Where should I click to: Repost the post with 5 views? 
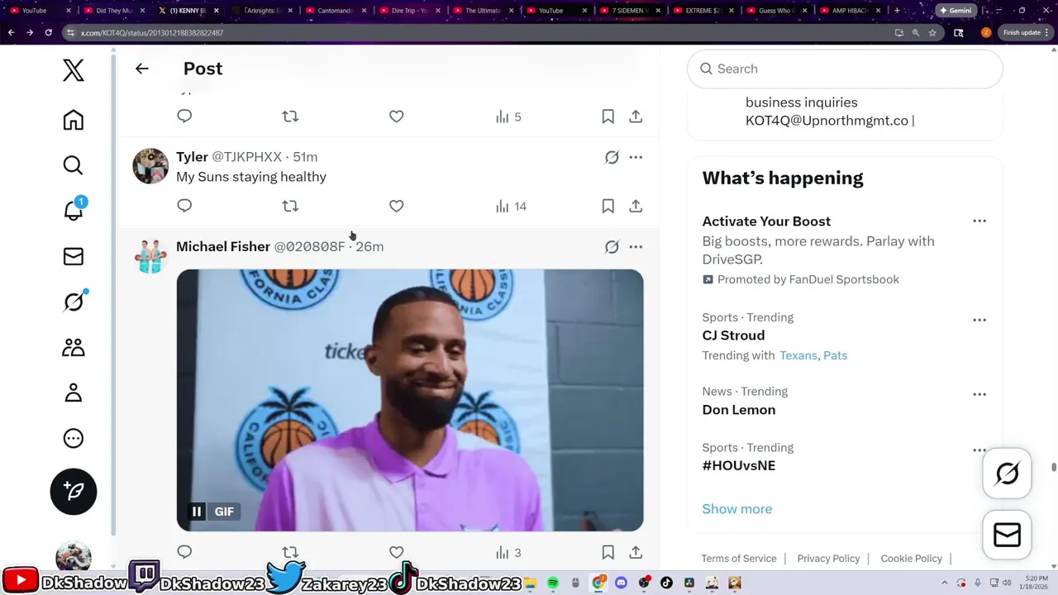[x=290, y=117]
